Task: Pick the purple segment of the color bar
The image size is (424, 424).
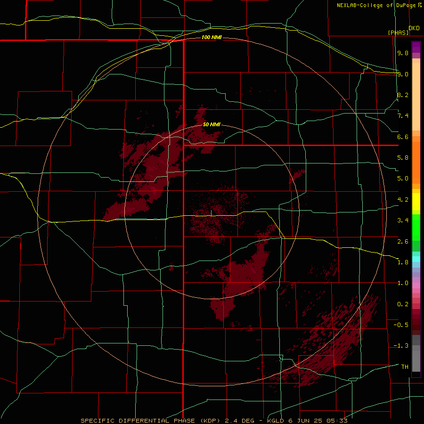Action: coord(416,48)
